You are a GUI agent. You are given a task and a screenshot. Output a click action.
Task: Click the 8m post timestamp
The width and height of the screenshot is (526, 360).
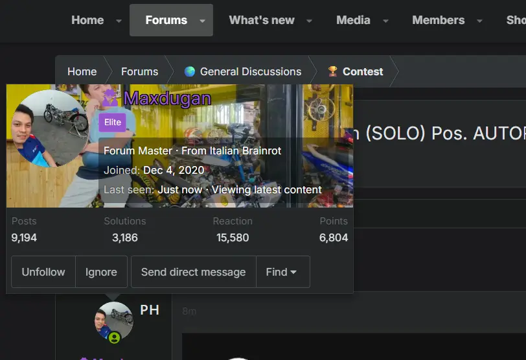click(x=189, y=311)
